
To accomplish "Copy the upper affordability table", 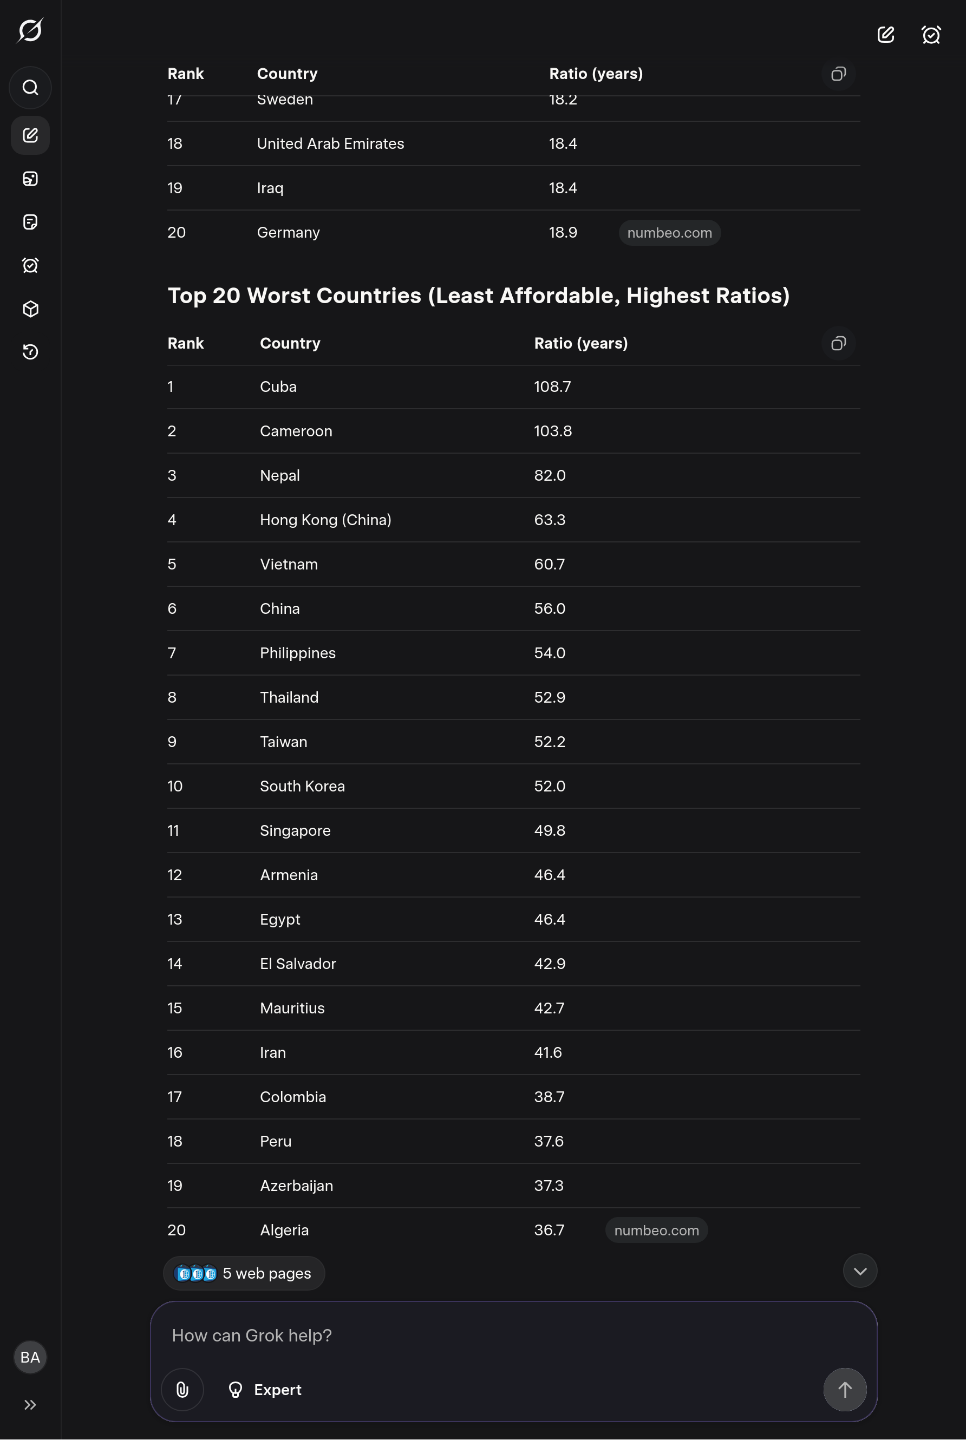I will tap(838, 74).
